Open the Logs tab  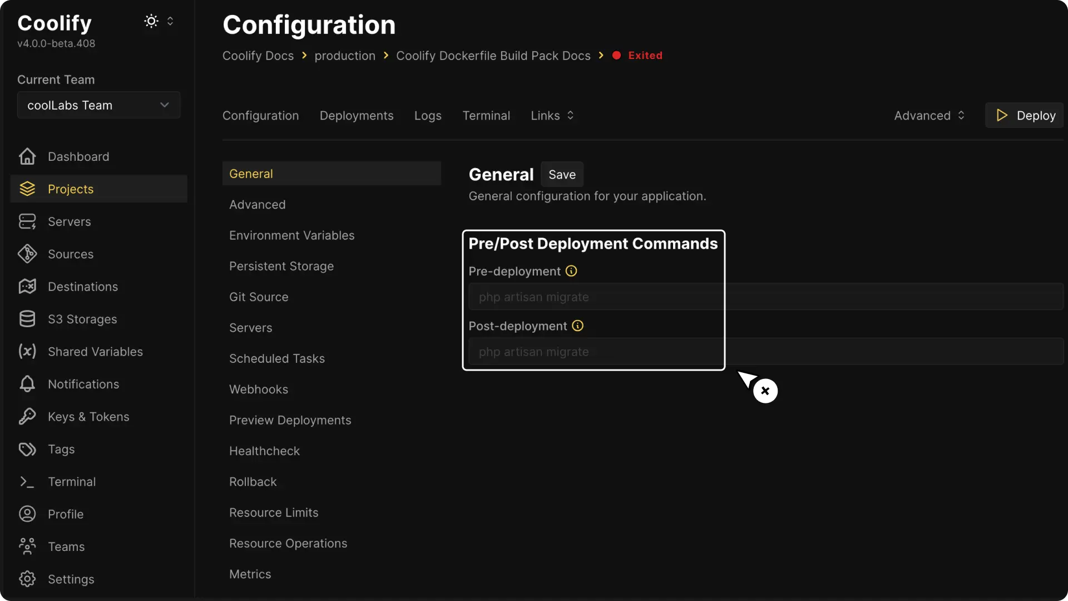(427, 115)
